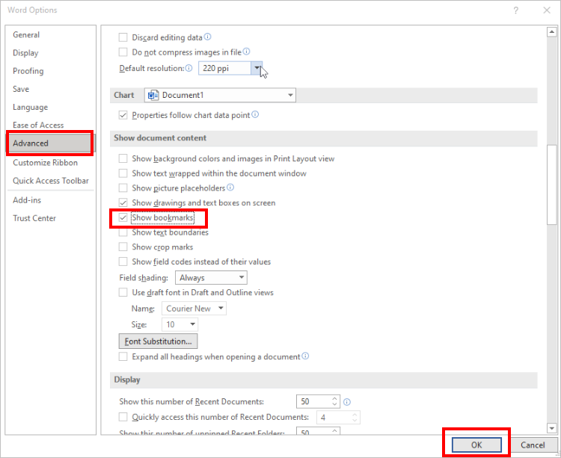The image size is (561, 458).
Task: Click info icon beside Expand all headings option
Action: click(305, 356)
